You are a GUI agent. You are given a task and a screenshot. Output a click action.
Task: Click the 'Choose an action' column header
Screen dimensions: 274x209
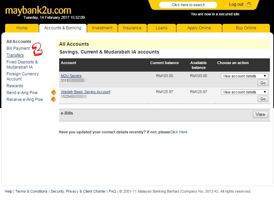point(233,63)
